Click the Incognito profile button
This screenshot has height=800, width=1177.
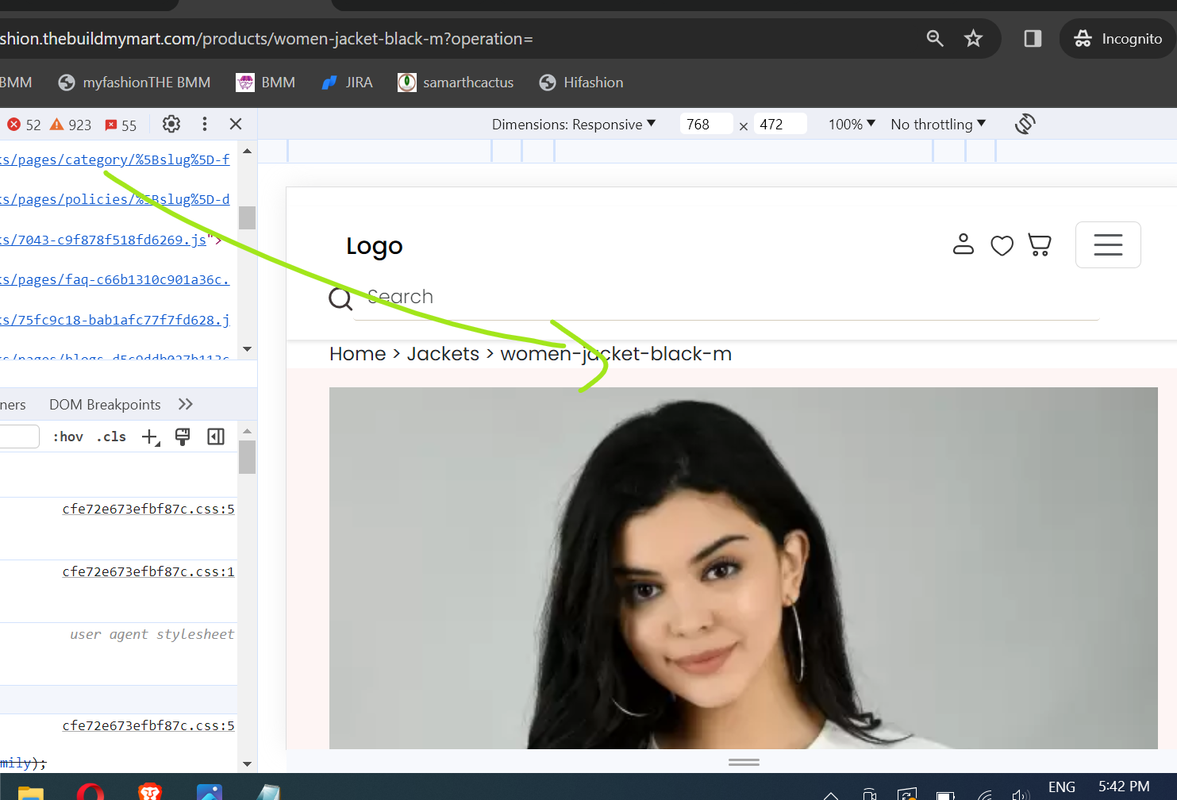1117,38
